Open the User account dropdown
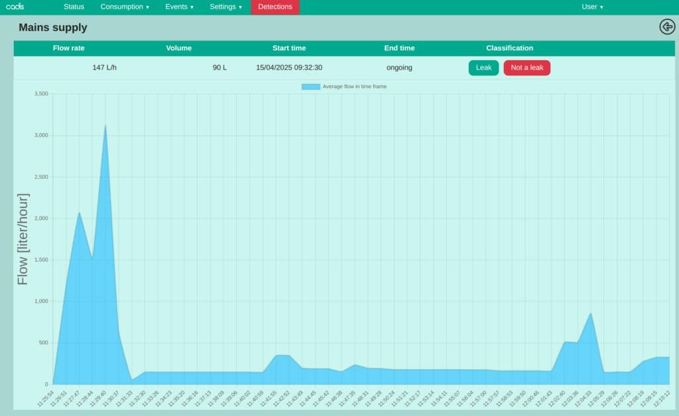Viewport: 679px width, 416px height. (x=591, y=7)
